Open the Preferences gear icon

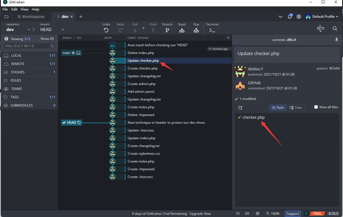click(299, 17)
